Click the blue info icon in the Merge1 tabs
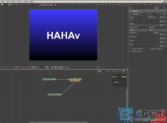The width and height of the screenshot is (167, 123). pyautogui.click(x=164, y=14)
